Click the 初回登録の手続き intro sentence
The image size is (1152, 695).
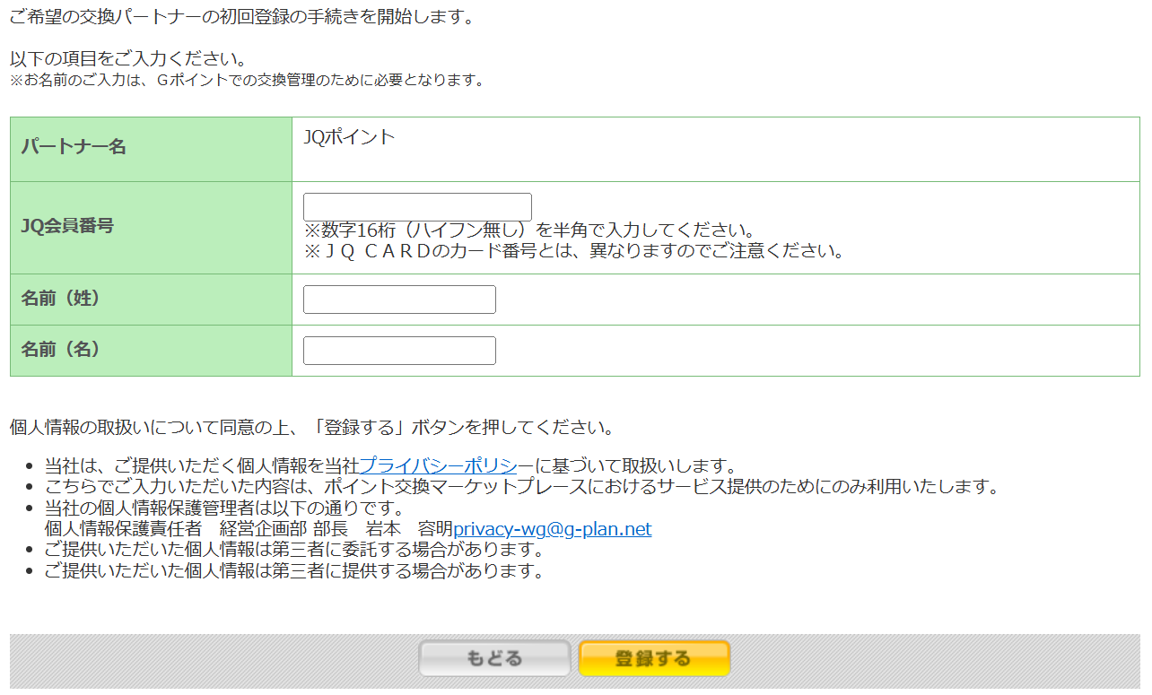[x=242, y=17]
